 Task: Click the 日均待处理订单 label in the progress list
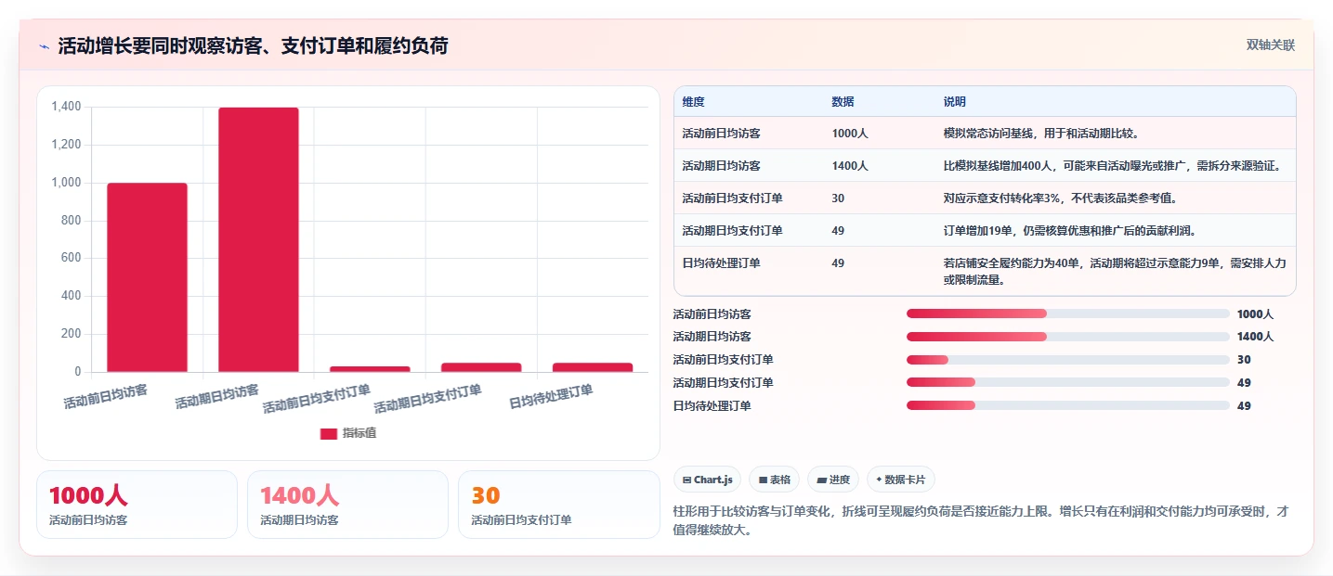point(712,406)
